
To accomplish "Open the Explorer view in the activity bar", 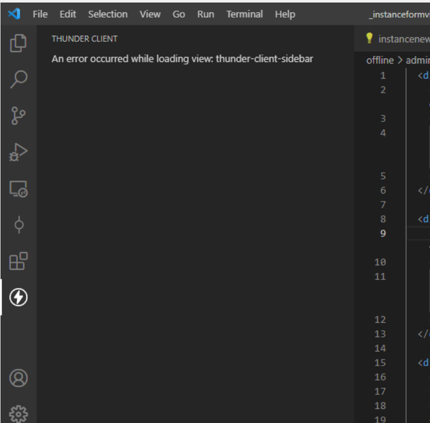I will tap(19, 43).
